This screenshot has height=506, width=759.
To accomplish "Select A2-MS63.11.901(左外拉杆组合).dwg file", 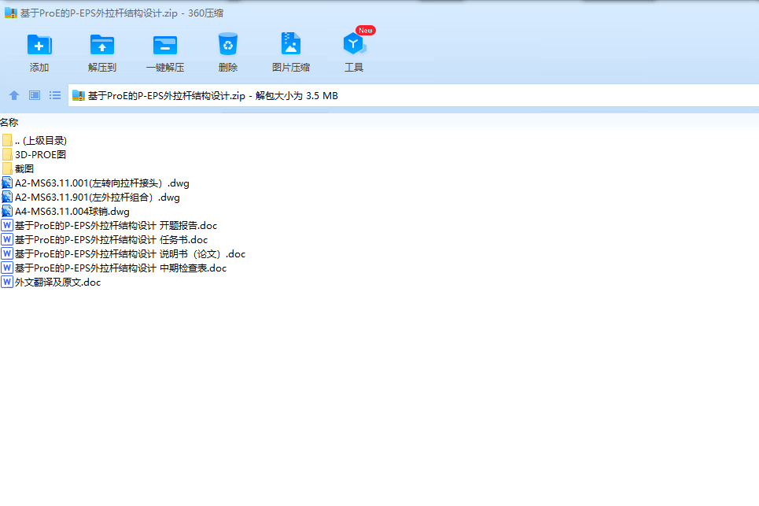I will 90,197.
